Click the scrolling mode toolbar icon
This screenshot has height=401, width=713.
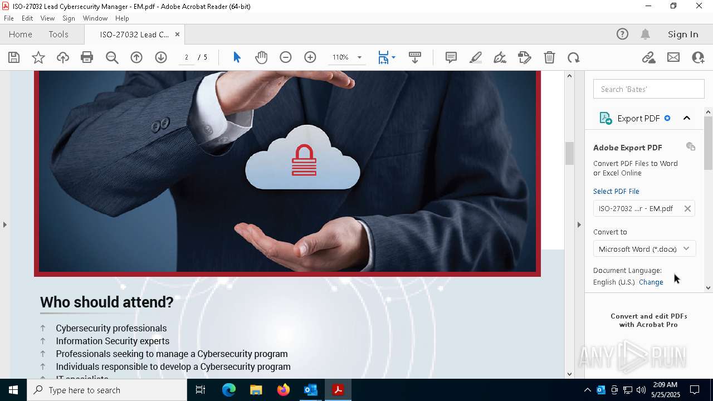coord(415,57)
